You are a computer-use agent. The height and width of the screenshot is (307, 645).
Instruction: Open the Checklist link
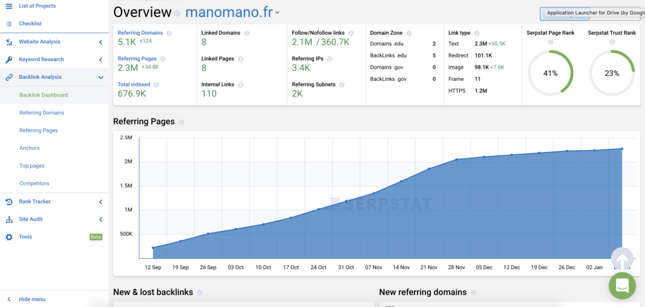pos(30,24)
